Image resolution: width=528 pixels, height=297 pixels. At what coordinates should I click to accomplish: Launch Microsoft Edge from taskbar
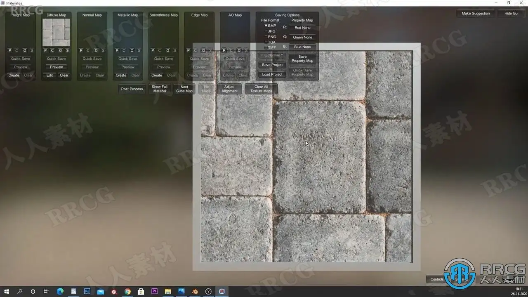pyautogui.click(x=60, y=291)
